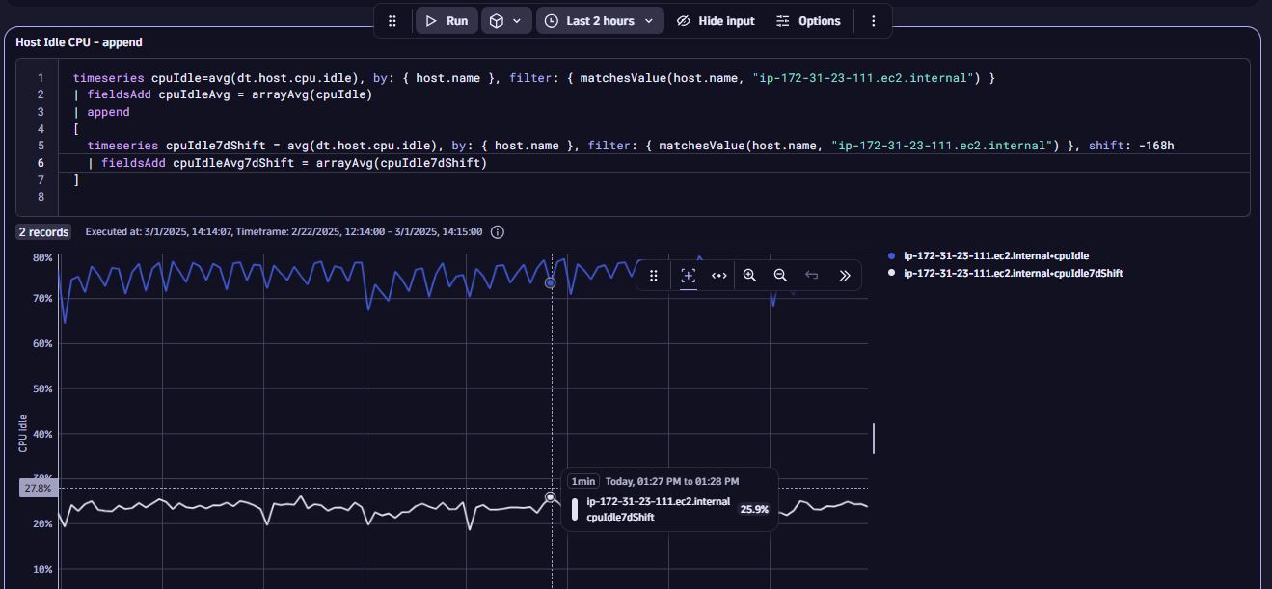Click the fieldsAdd cpuIdleAvg code line
Screen dimensions: 1272x589
pos(223,94)
